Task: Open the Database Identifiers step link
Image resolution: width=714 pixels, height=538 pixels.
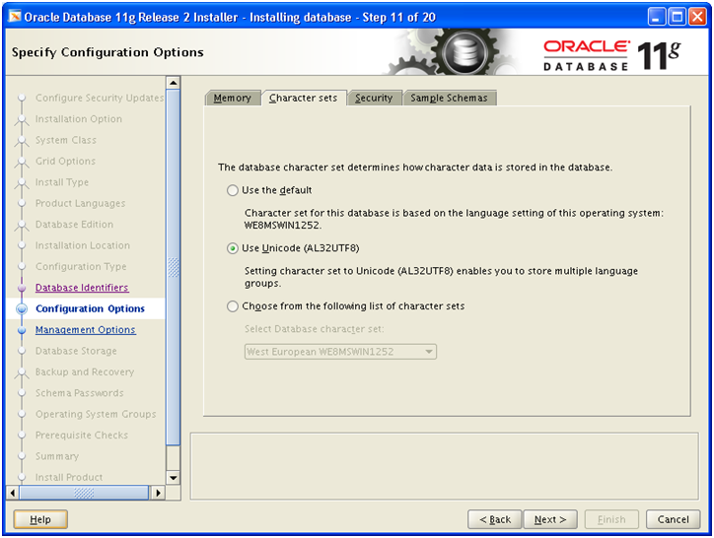Action: point(82,288)
